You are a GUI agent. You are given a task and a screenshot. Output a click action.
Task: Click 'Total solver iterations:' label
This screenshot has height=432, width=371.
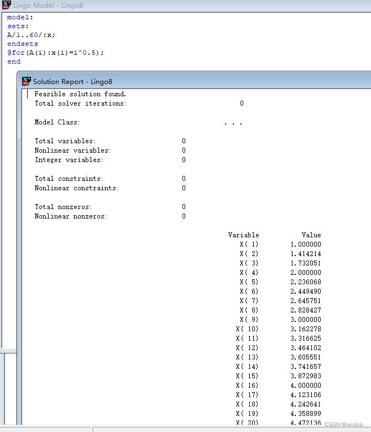[80, 103]
